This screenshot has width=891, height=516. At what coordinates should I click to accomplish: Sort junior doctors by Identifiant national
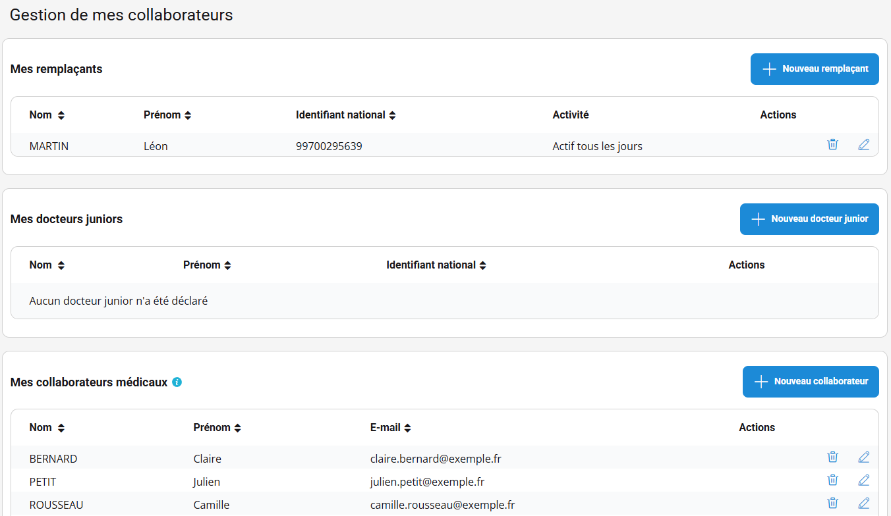pos(483,265)
